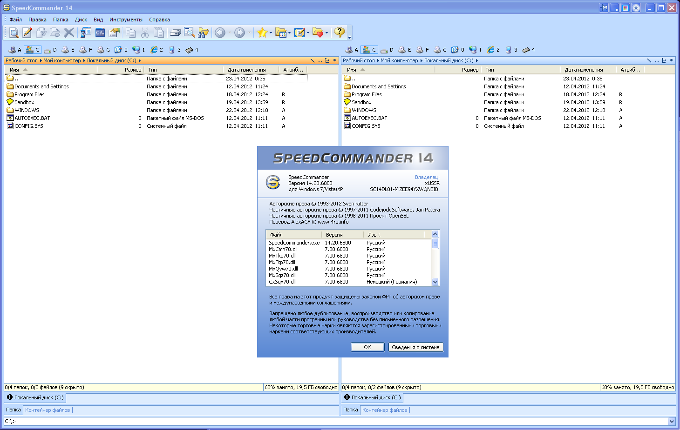Open the Справка menu
Viewport: 680px width, 430px height.
(159, 20)
